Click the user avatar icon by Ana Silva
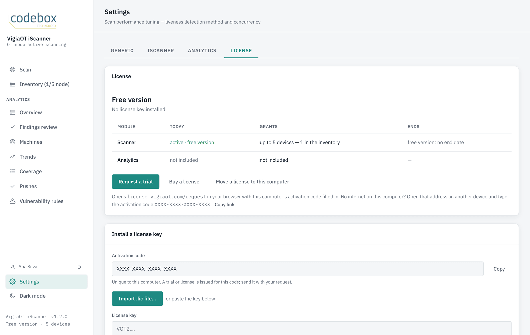This screenshot has width=530, height=335. pyautogui.click(x=13, y=267)
